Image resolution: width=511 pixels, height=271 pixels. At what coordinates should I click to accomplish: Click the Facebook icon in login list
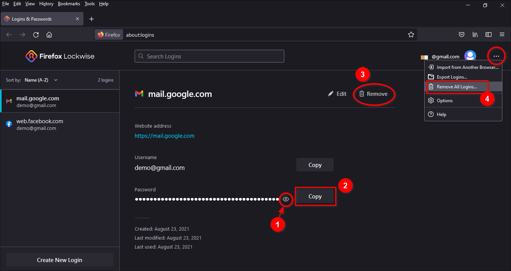pos(9,124)
